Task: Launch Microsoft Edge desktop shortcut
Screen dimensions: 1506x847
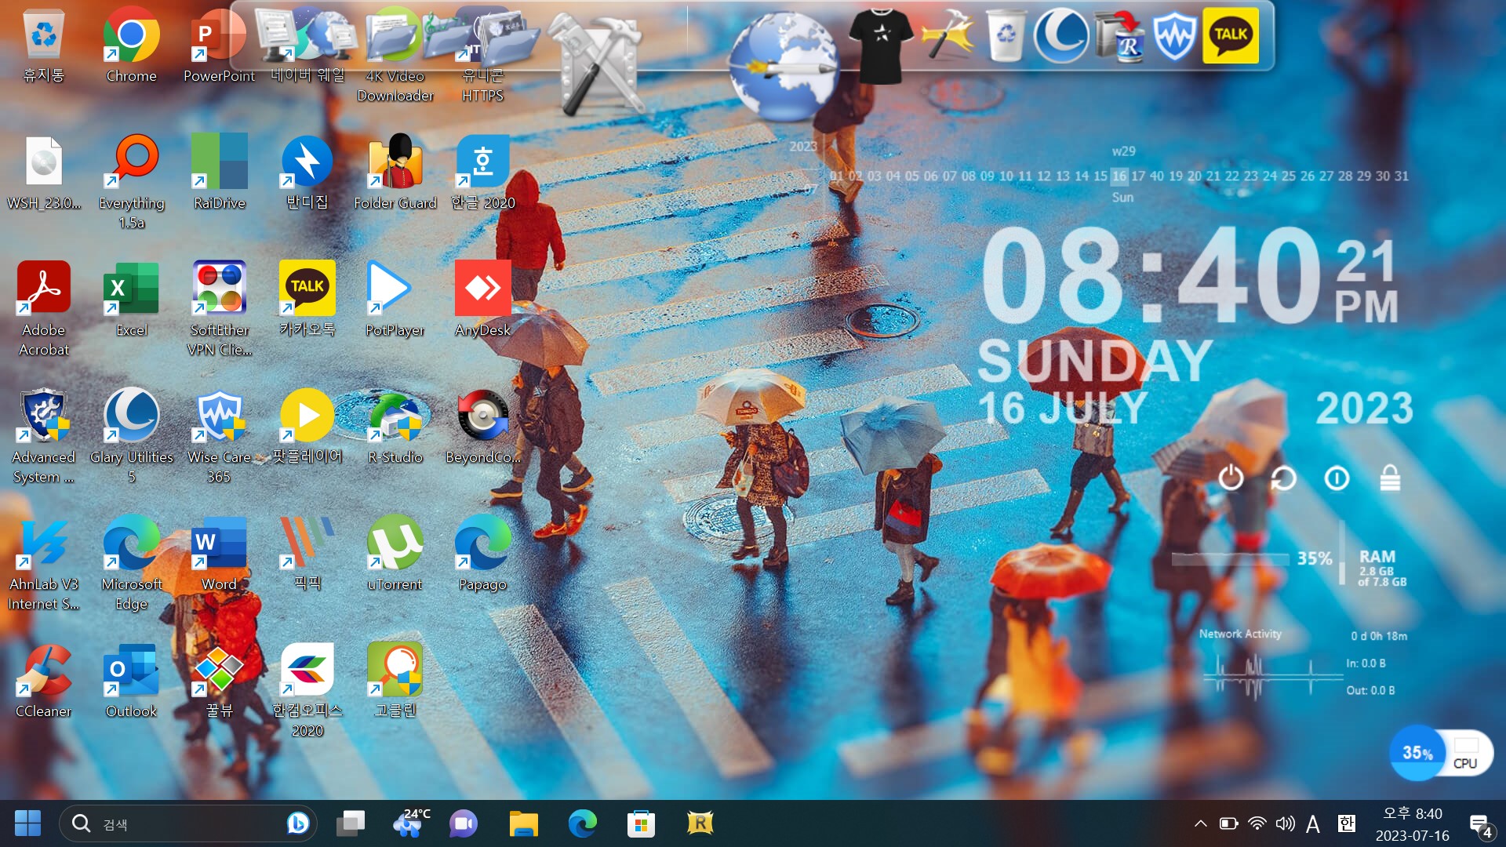Action: click(x=131, y=563)
